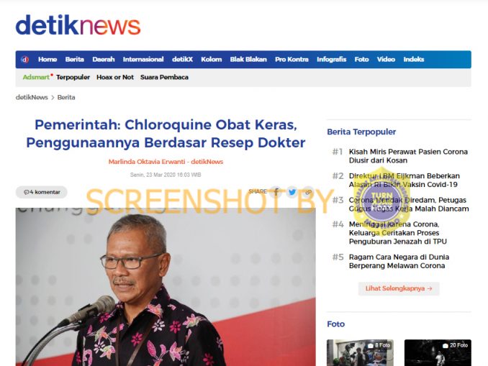Click the round detik icon in navbar
This screenshot has height=366, width=488.
pos(25,60)
